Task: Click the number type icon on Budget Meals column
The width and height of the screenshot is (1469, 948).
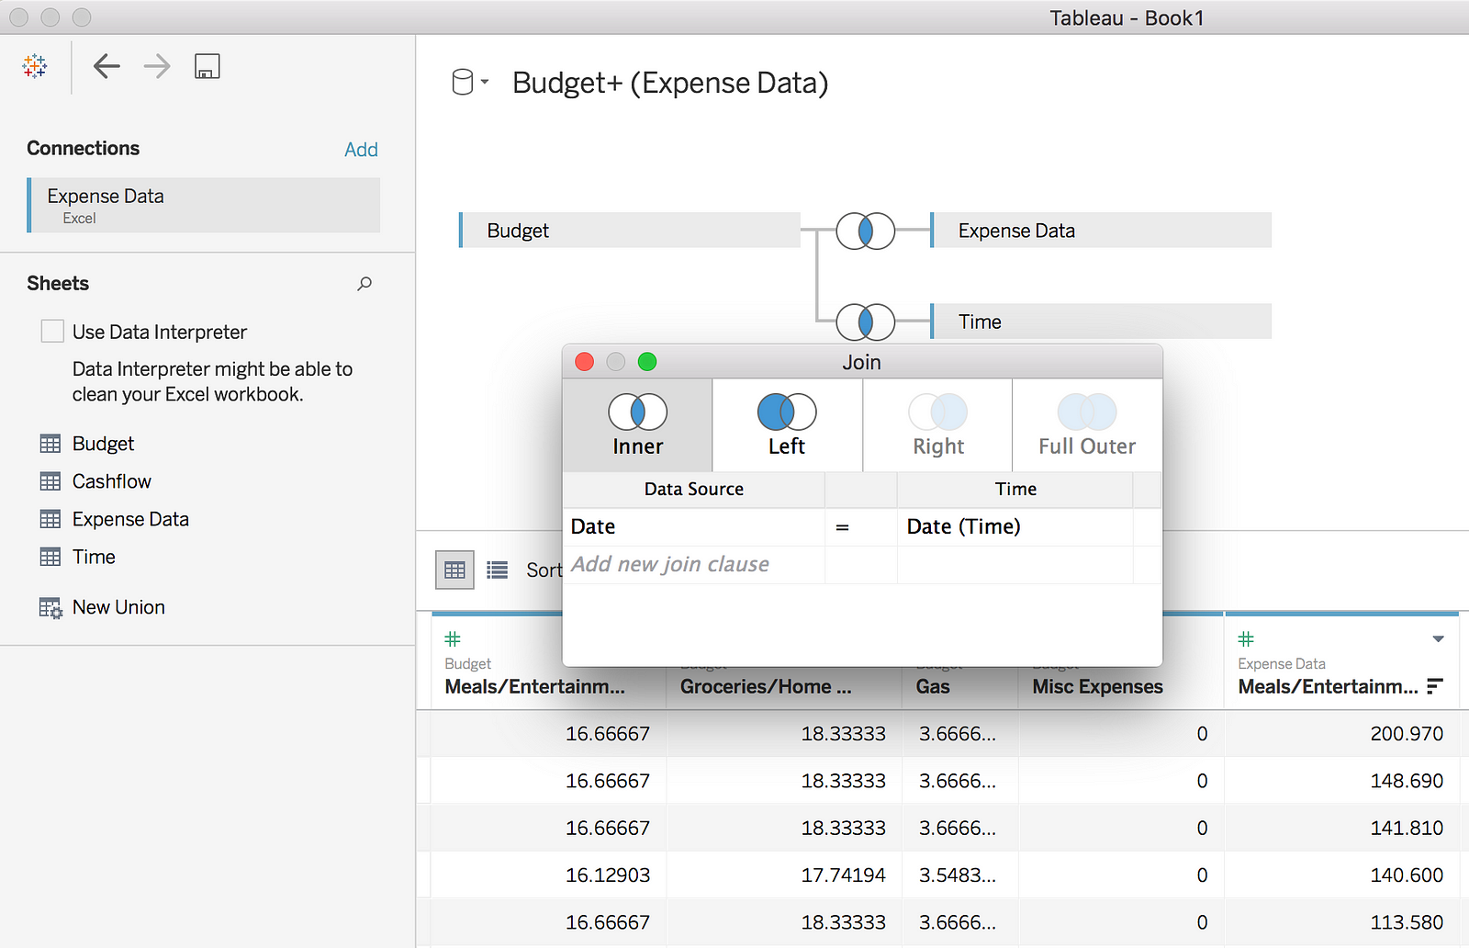Action: click(453, 639)
